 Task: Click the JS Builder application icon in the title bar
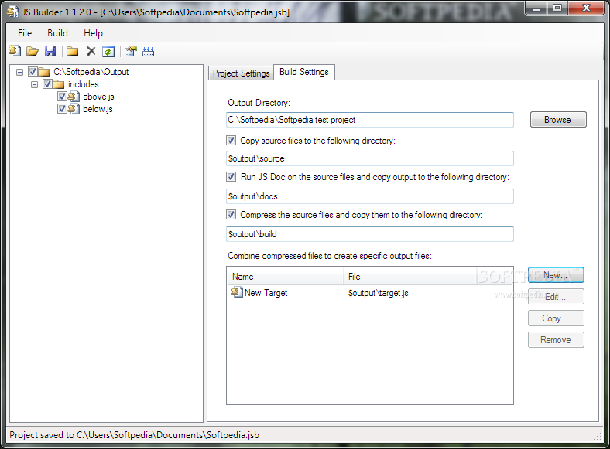click(12, 12)
